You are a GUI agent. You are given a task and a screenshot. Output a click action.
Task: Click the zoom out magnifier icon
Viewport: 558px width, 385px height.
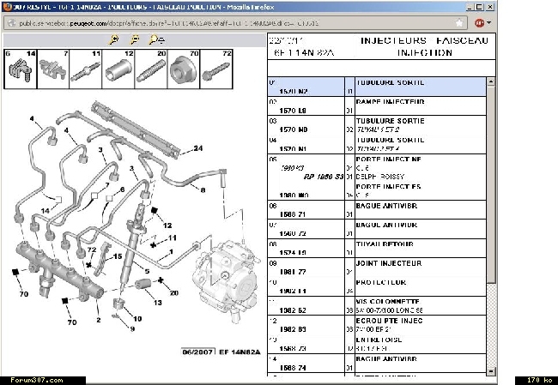coord(134,39)
